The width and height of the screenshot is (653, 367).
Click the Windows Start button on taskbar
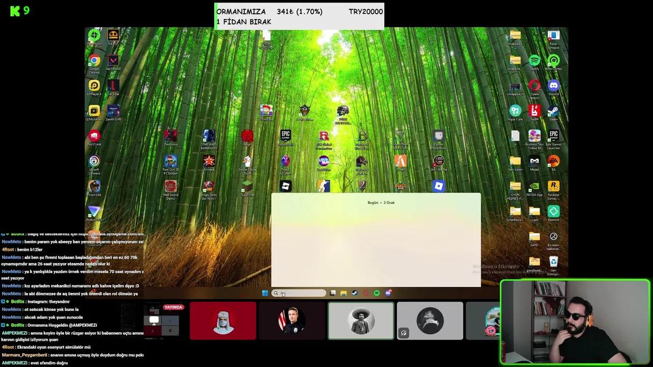[265, 293]
